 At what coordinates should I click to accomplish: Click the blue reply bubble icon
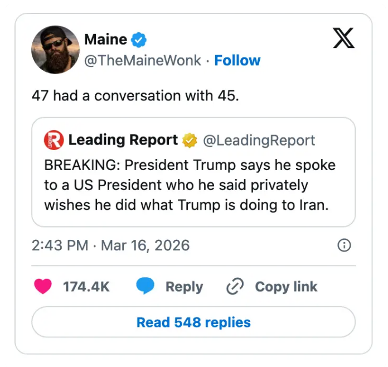pos(145,287)
